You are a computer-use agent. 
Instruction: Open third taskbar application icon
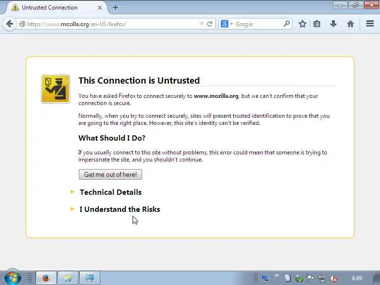pos(90,278)
